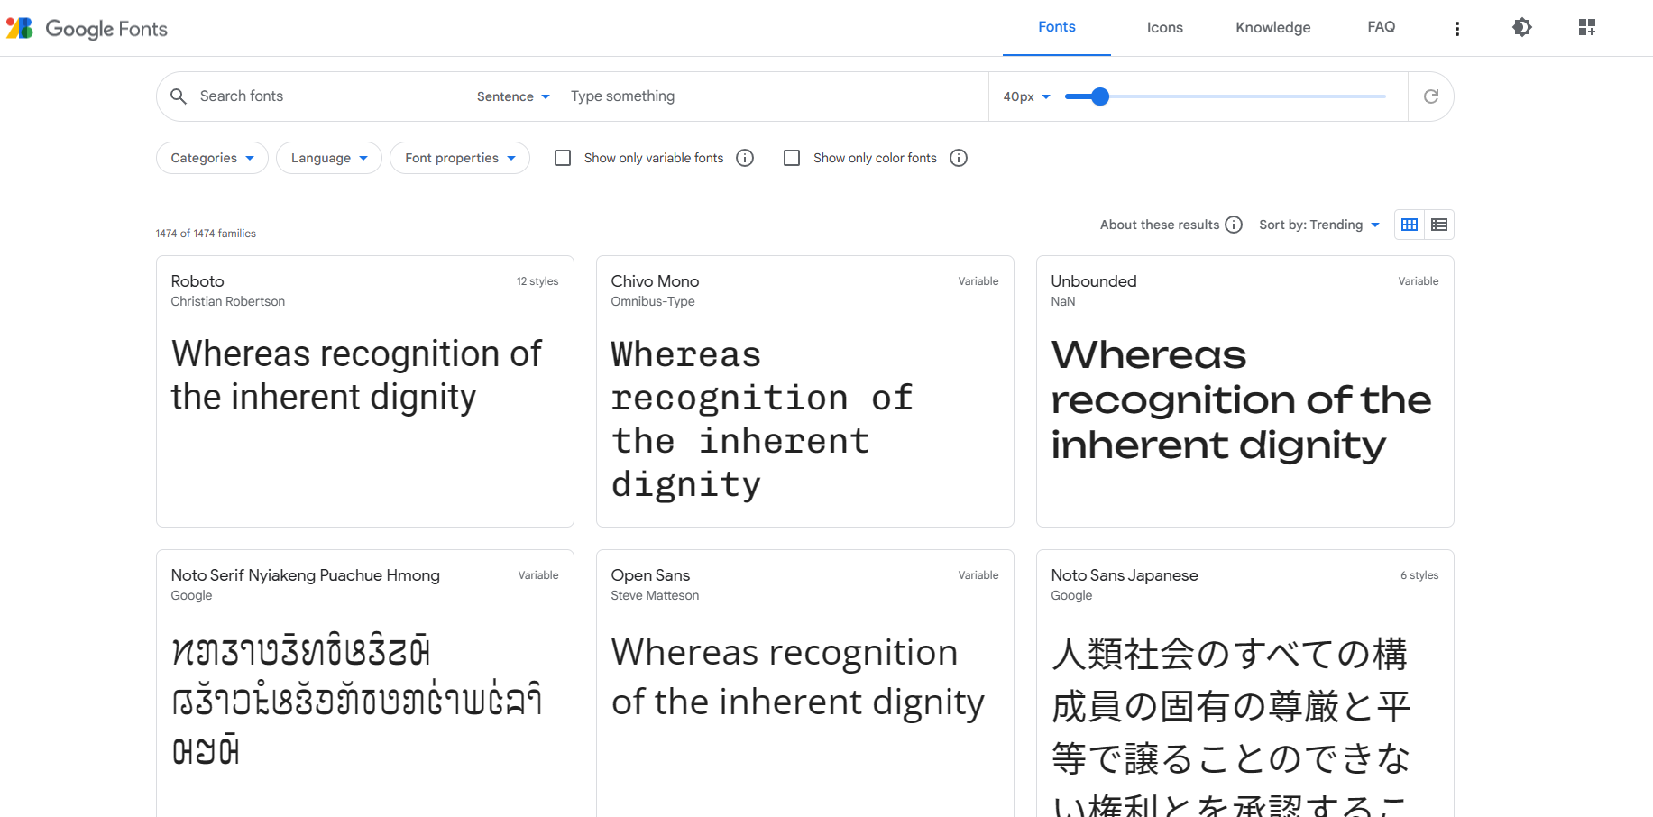Open the selected families drawer icon
1653x817 pixels.
(x=1586, y=27)
